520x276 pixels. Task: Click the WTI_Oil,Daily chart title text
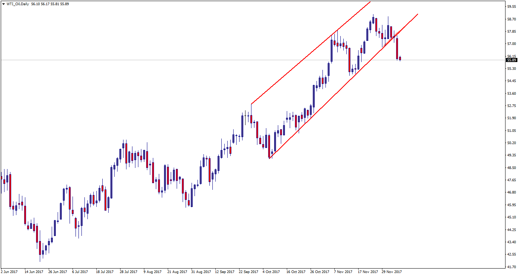click(18, 4)
